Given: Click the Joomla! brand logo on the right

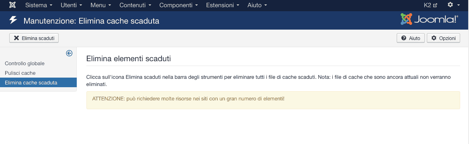Looking at the screenshot, I should pyautogui.click(x=429, y=19).
